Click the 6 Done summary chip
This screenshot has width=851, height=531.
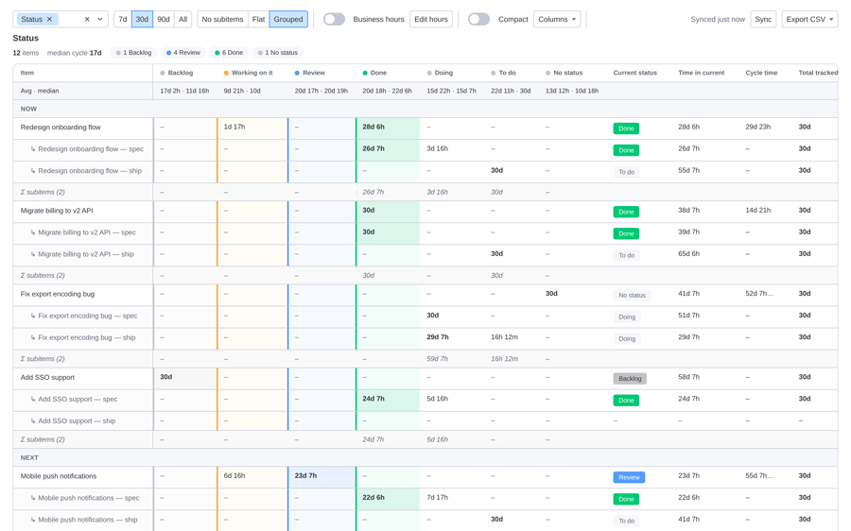point(229,53)
